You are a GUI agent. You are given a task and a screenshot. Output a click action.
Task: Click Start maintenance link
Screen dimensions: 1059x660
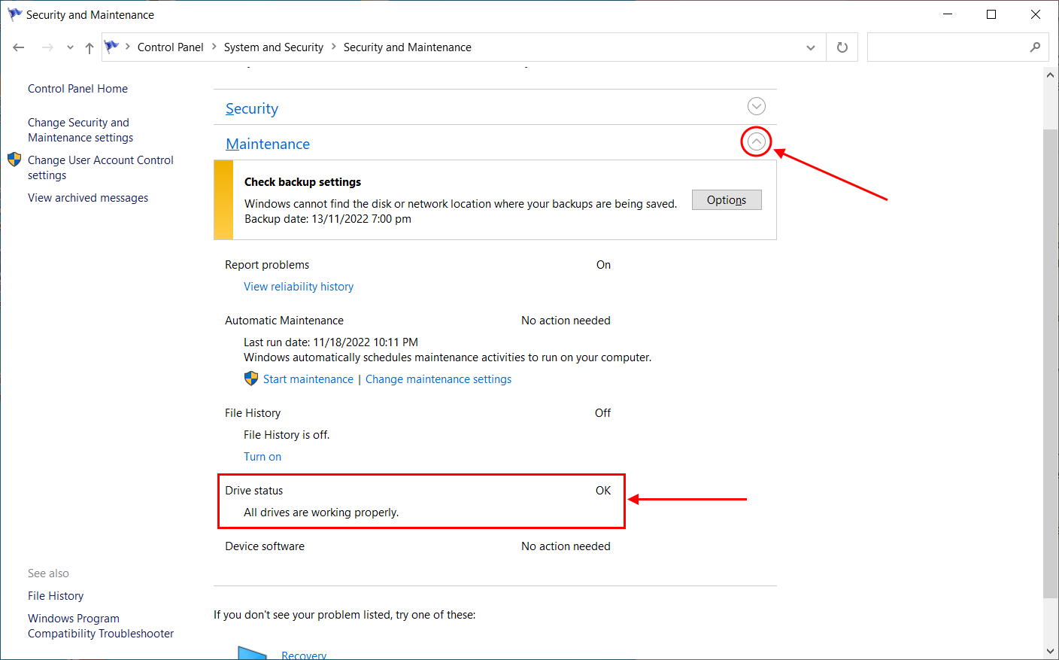[x=308, y=379]
